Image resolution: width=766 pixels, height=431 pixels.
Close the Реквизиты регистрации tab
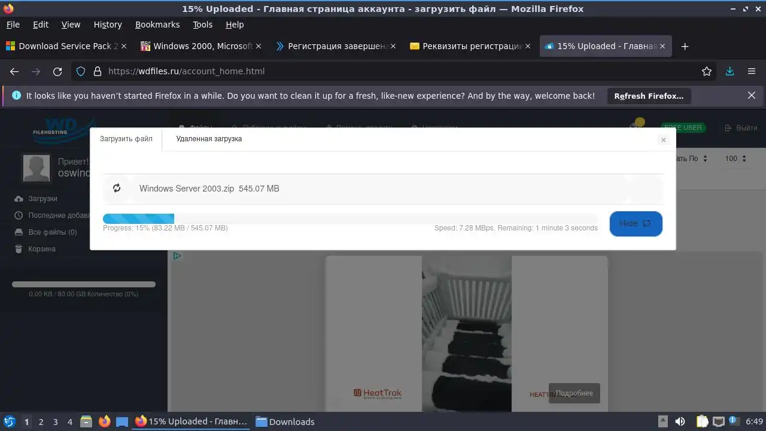tap(528, 46)
